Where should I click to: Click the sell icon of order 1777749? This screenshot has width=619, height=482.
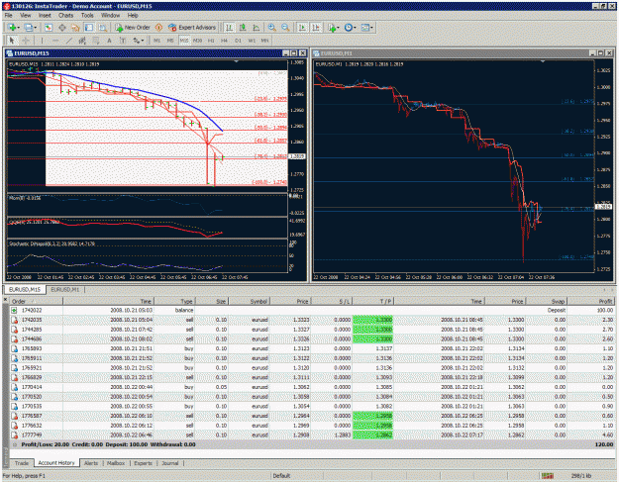click(14, 435)
